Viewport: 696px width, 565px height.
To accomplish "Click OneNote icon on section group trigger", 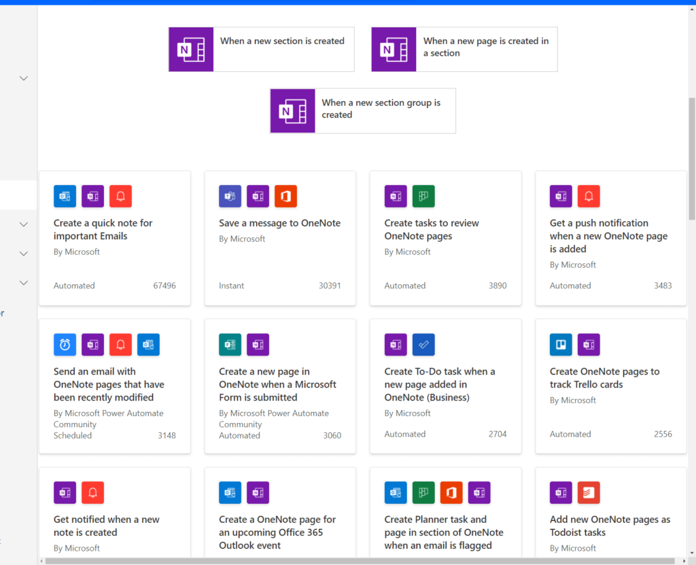I will coord(292,111).
